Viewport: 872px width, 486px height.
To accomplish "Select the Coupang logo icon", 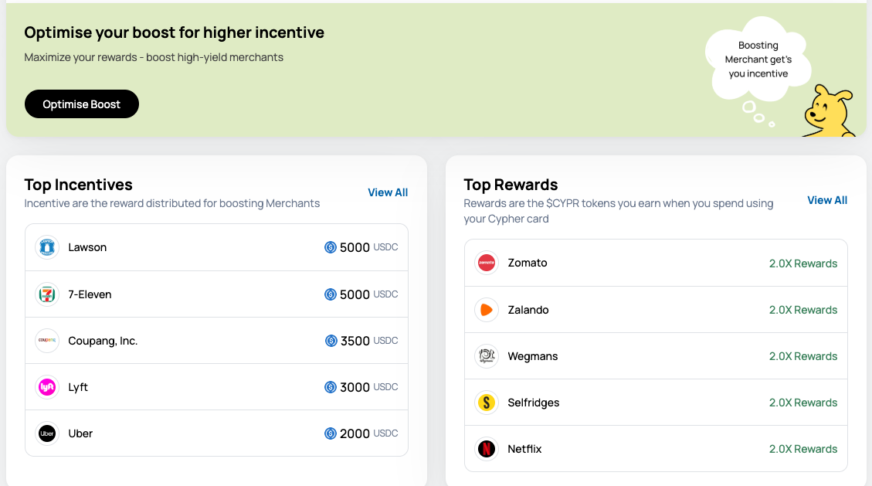I will 47,341.
